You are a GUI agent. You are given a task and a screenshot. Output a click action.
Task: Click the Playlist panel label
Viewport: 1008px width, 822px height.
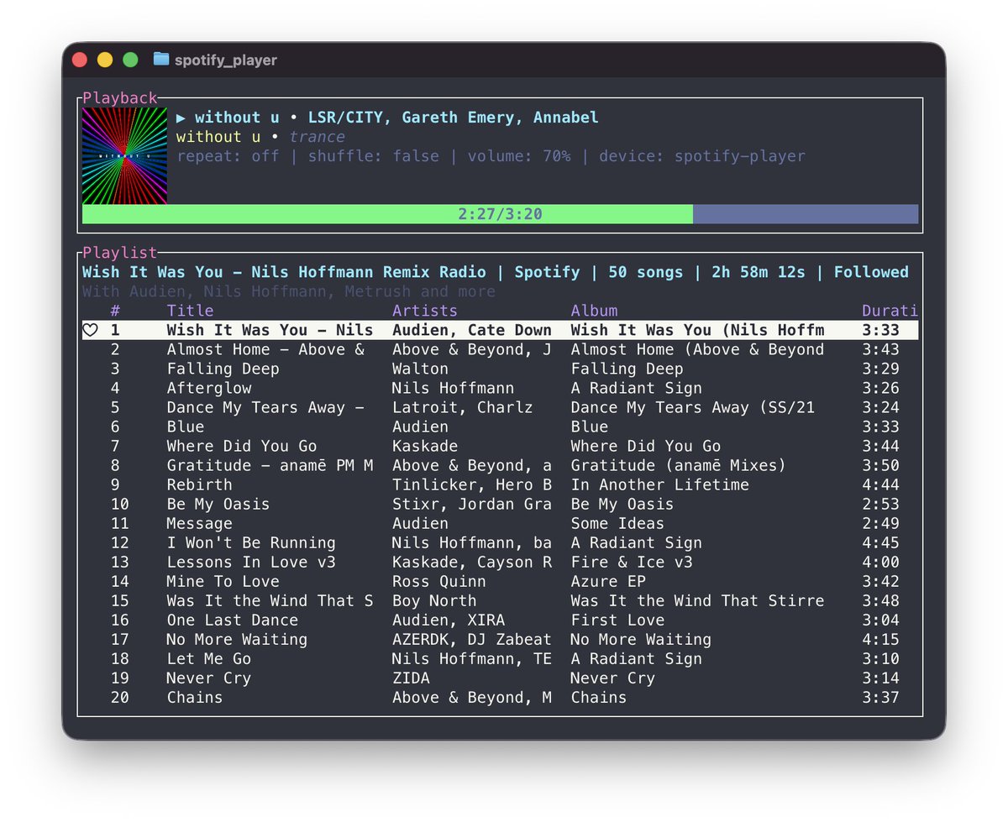coord(120,253)
